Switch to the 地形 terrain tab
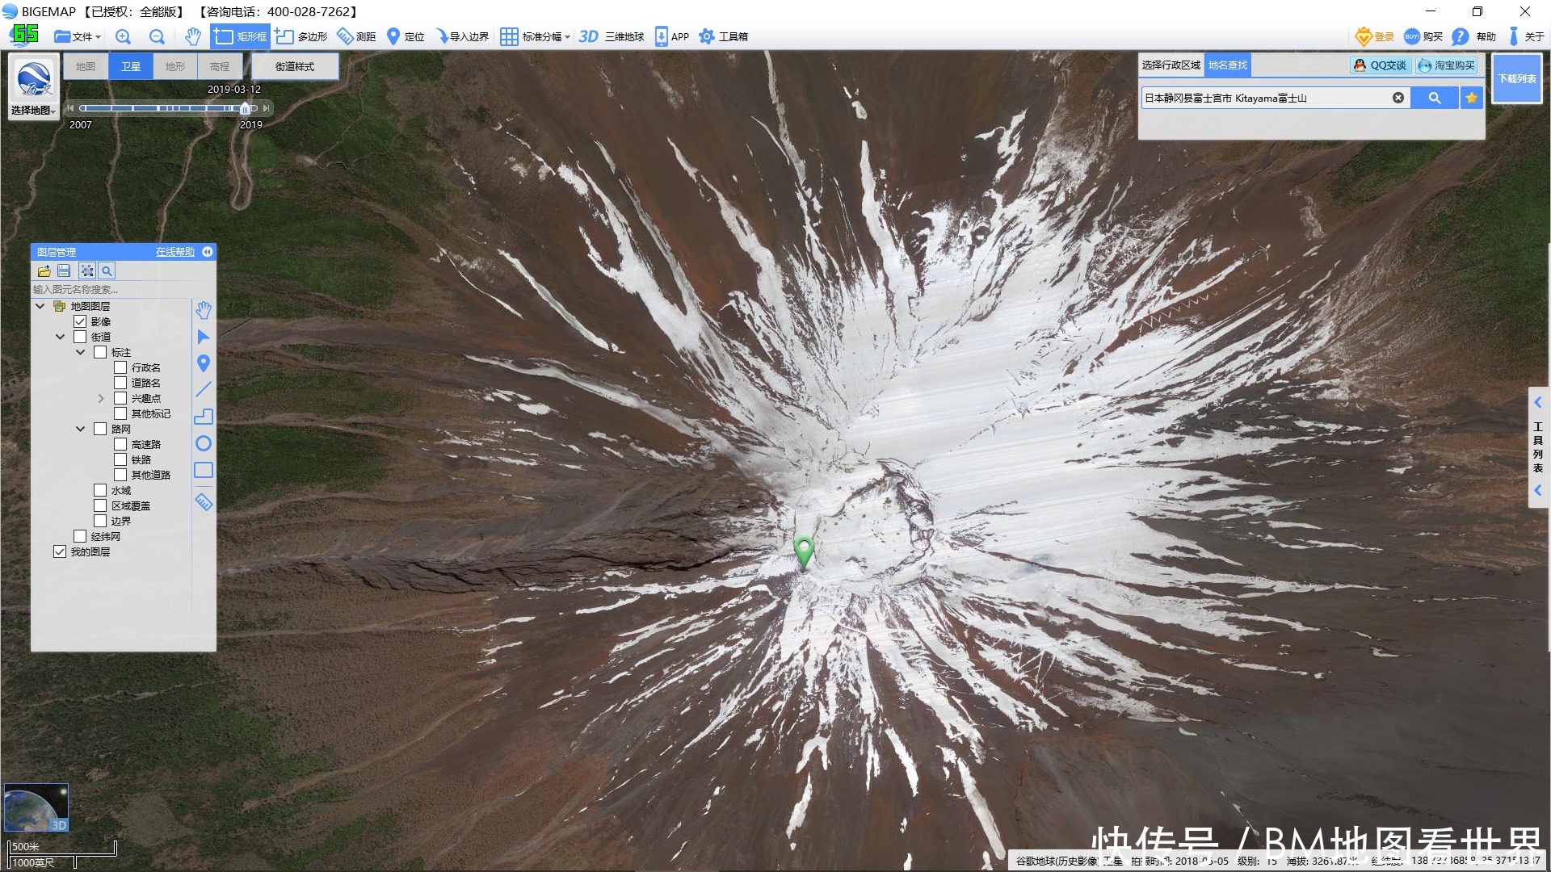1551x872 pixels. [175, 66]
